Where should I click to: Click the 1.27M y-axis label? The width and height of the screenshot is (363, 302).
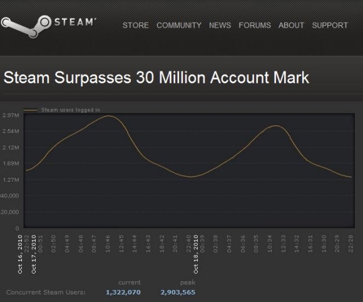click(x=11, y=180)
